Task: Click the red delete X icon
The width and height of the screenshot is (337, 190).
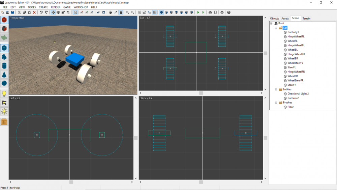Action: coord(34,12)
